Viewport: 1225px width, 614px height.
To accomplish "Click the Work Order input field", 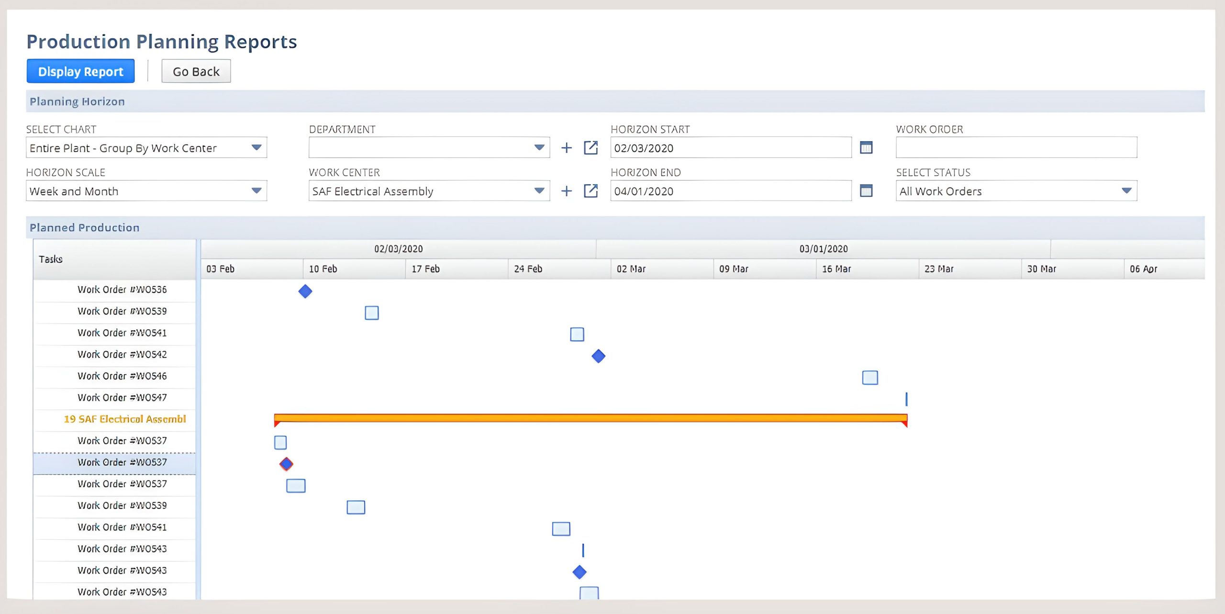I will click(1016, 148).
